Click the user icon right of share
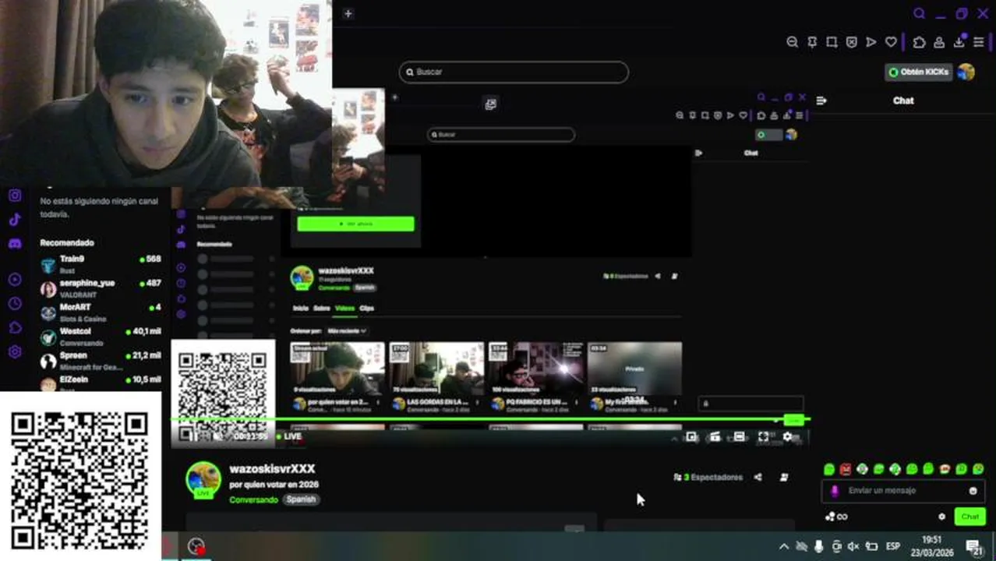The height and width of the screenshot is (561, 996). (x=784, y=477)
